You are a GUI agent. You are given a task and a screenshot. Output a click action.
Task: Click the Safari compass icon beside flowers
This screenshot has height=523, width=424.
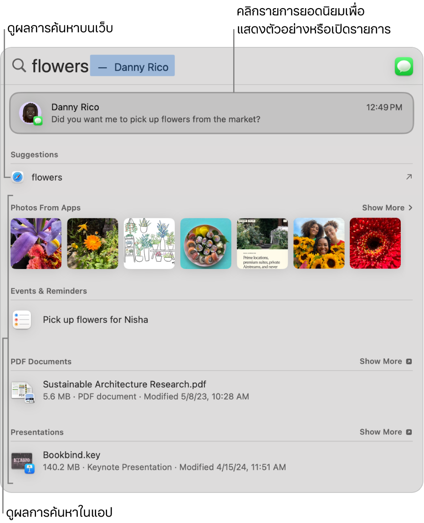[18, 177]
